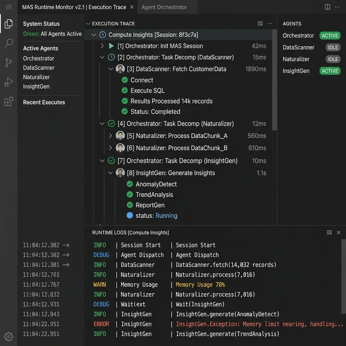The width and height of the screenshot is (346, 346).
Task: Click green check icon next to Connect
Action: point(125,80)
